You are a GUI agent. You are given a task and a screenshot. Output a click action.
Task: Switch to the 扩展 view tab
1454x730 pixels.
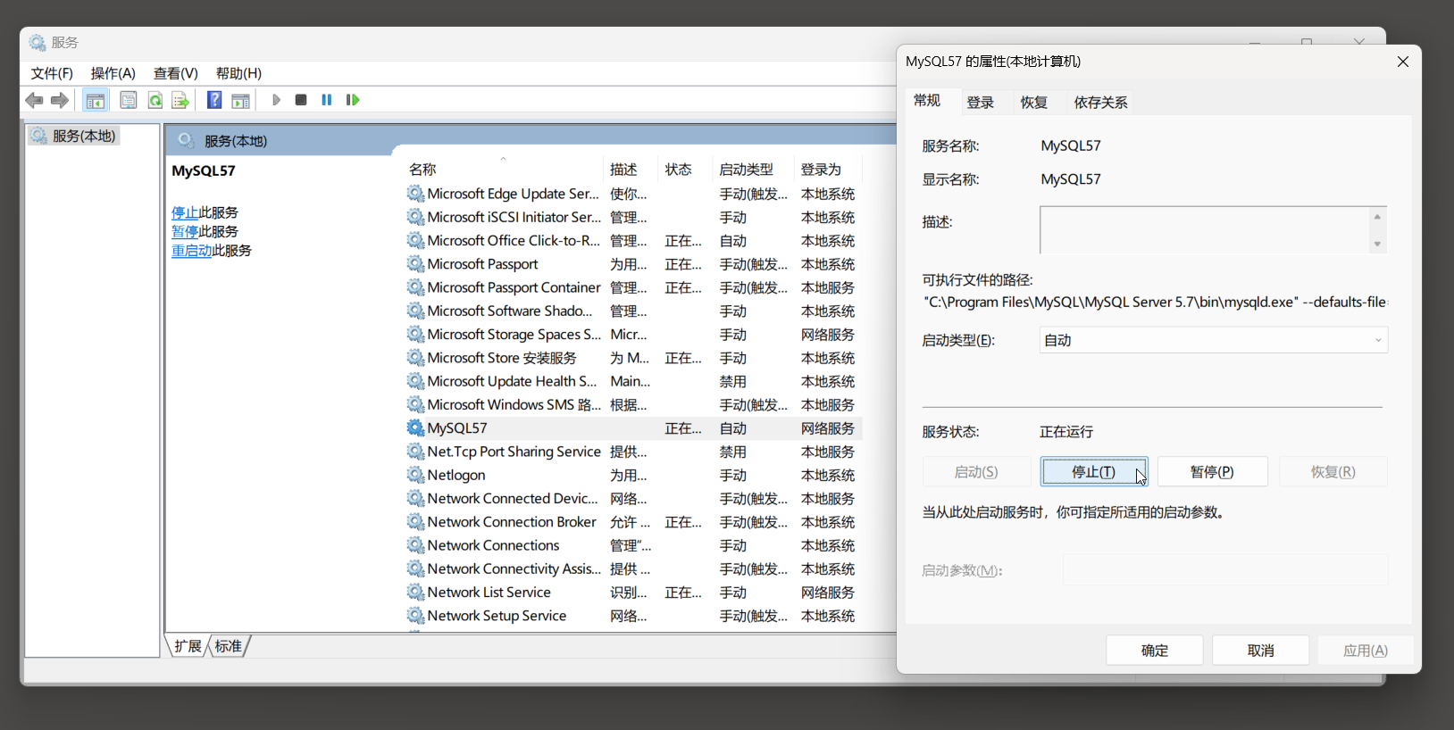click(x=188, y=646)
